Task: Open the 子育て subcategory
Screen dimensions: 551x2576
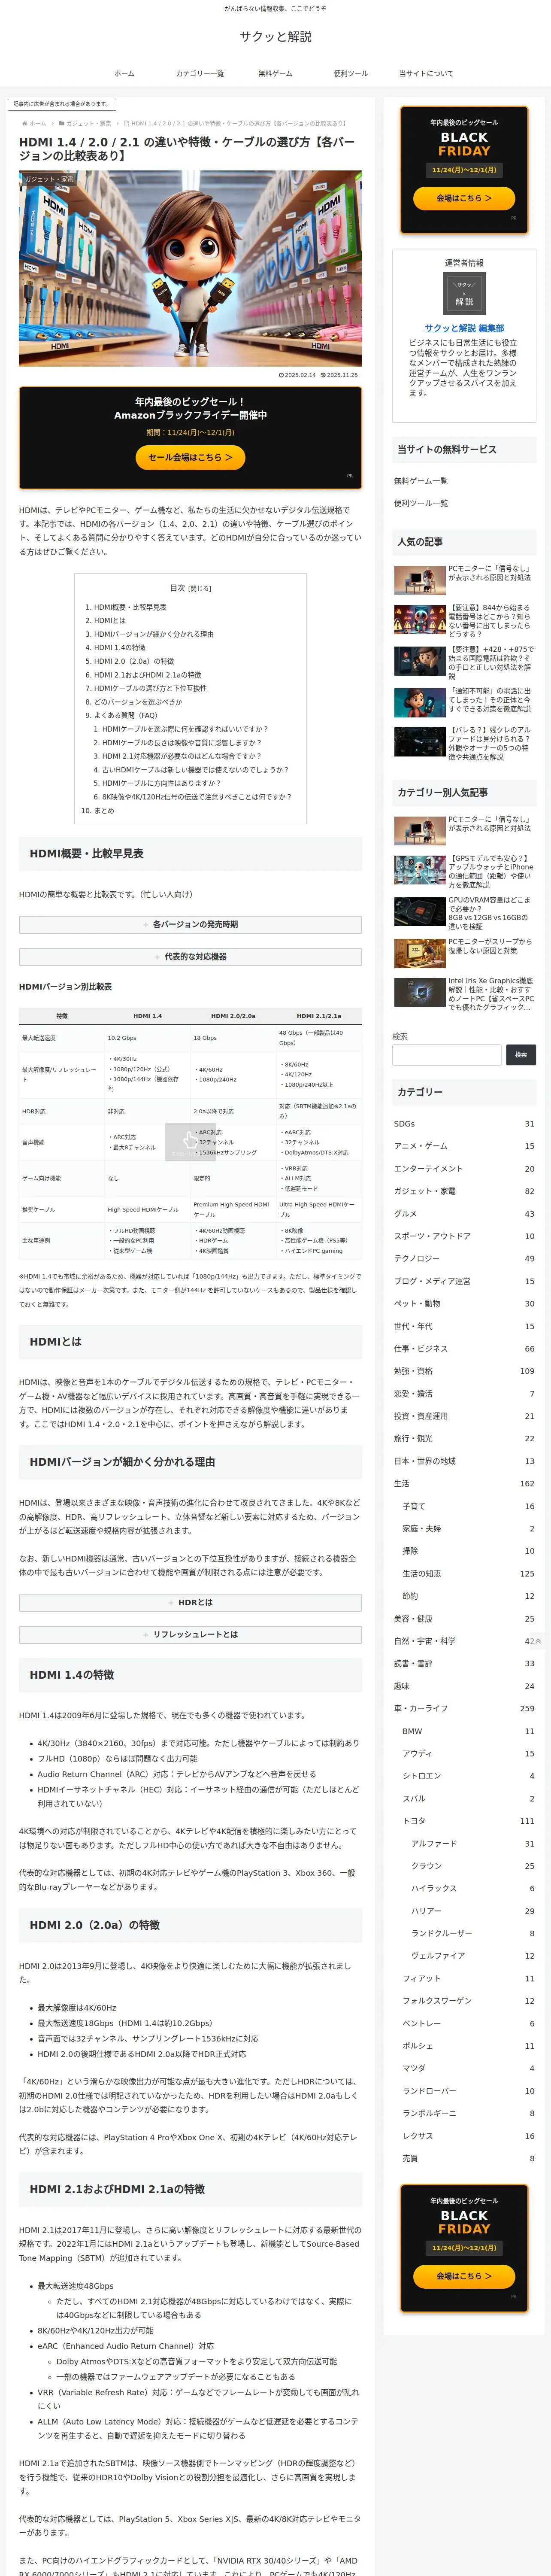Action: click(x=468, y=1506)
